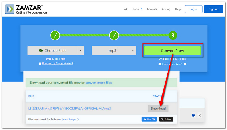
Task: Click the step 3 circle
Action: point(173,35)
